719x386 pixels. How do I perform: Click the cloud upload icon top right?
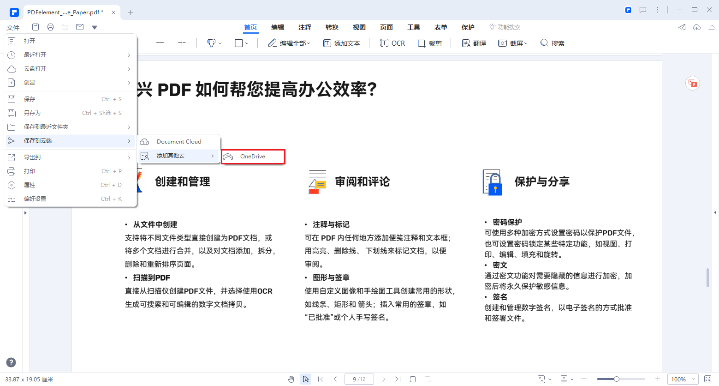click(x=697, y=27)
